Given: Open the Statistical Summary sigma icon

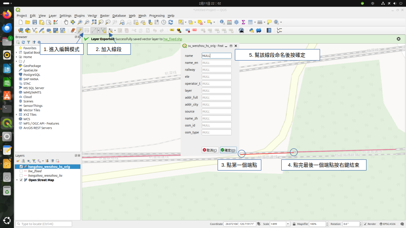Looking at the screenshot, I should [243, 22].
